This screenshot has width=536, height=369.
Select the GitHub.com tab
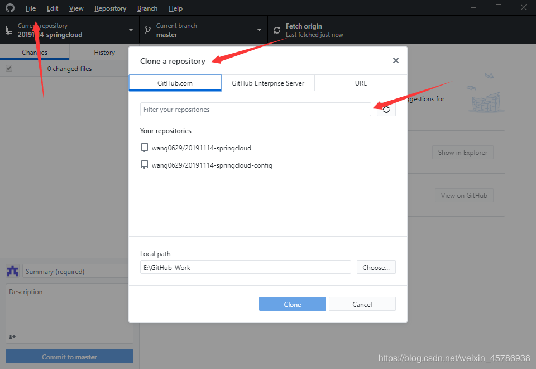pyautogui.click(x=175, y=83)
